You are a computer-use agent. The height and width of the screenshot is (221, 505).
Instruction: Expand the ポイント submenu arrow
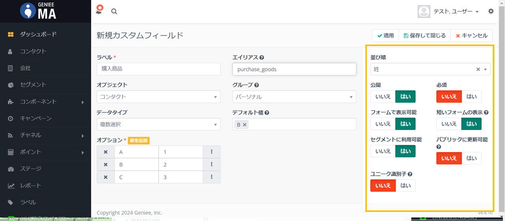click(83, 152)
